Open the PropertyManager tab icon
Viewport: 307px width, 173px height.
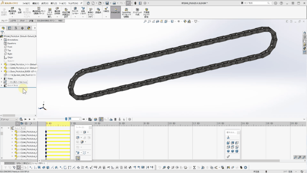pyautogui.click(x=10, y=28)
